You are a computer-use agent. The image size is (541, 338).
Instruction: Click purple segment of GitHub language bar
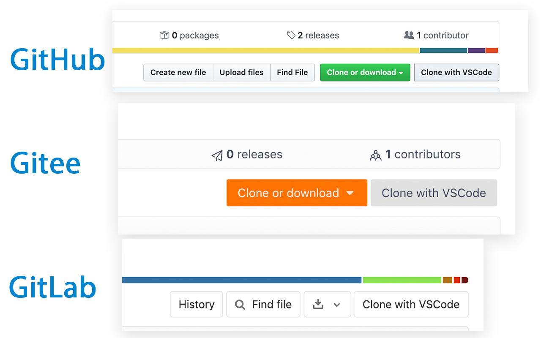click(476, 50)
